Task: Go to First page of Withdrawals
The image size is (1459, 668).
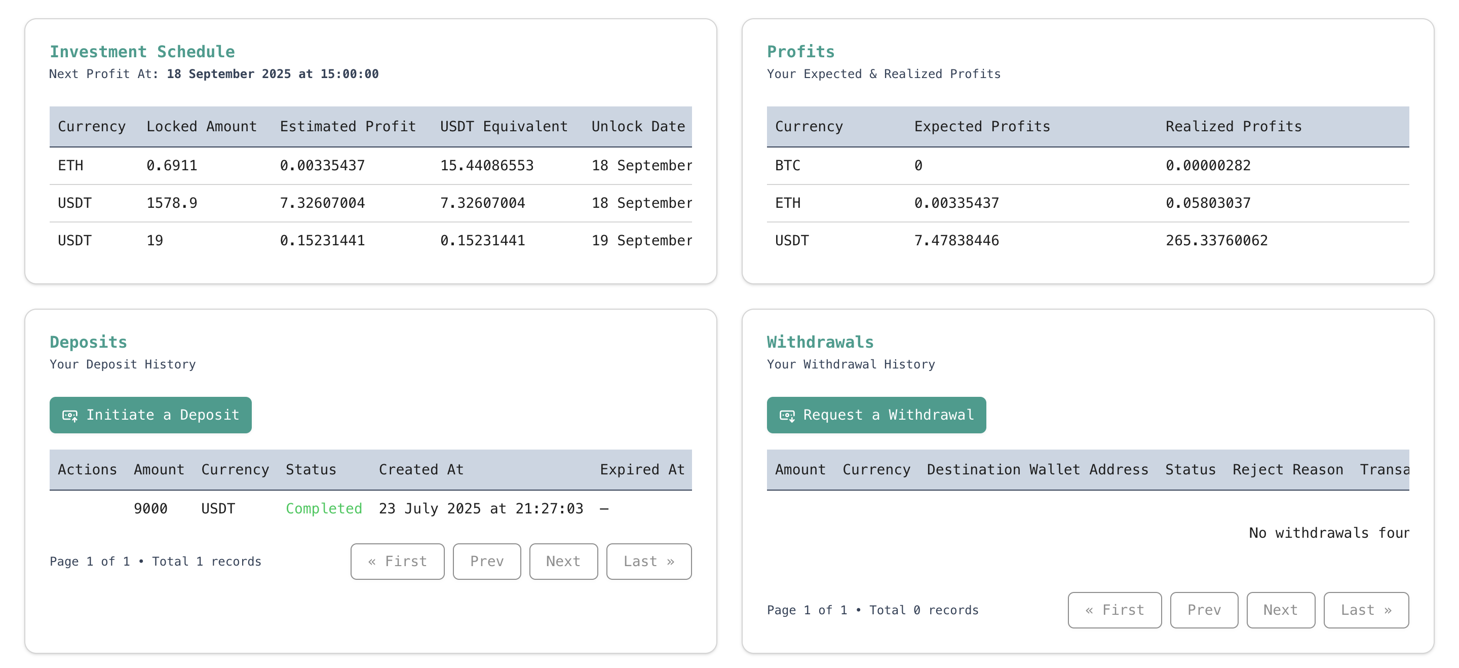Action: coord(1115,610)
